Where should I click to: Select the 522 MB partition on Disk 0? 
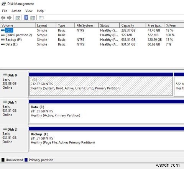179,84
